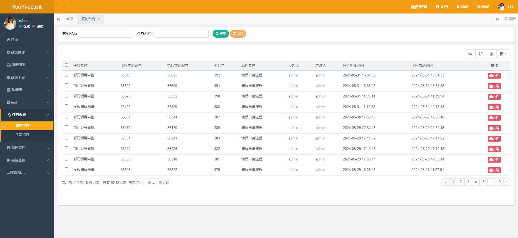Click 办理 button for task 36602

click(x=494, y=86)
